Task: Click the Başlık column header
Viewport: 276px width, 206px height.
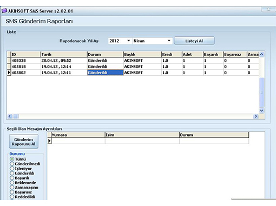Action: pos(142,54)
